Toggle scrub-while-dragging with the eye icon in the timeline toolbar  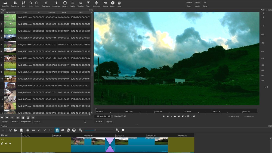coord(63,130)
